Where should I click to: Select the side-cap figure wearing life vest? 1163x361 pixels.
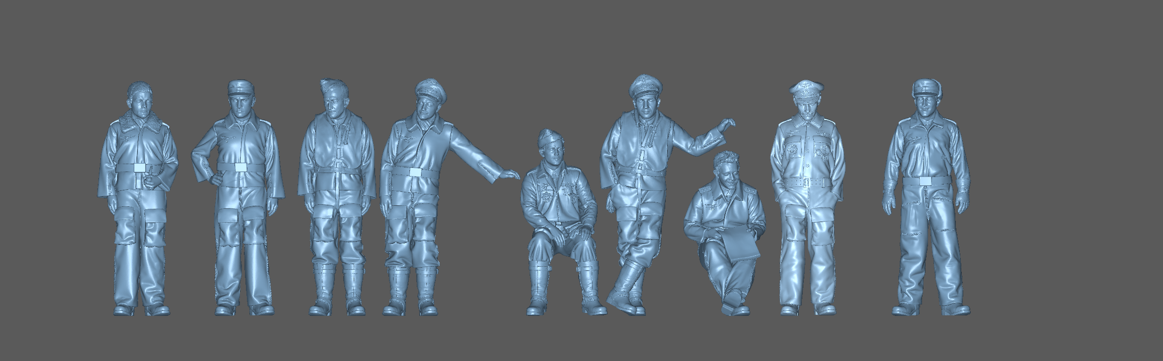point(335,198)
